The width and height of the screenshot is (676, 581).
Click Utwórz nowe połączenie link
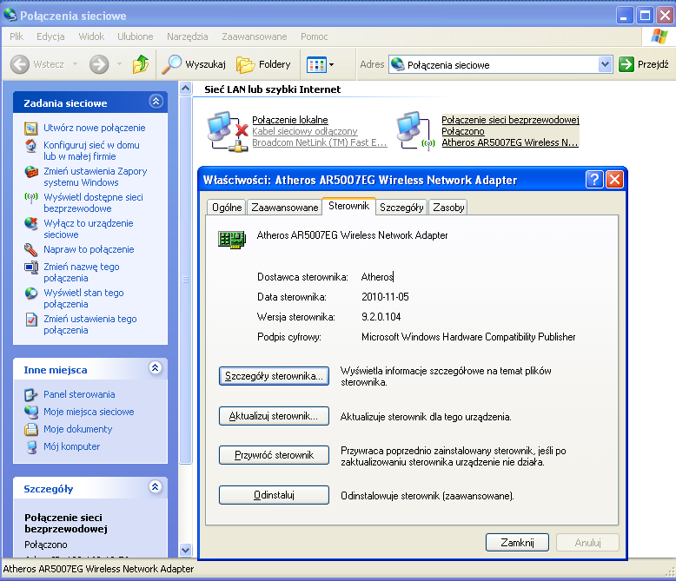95,128
